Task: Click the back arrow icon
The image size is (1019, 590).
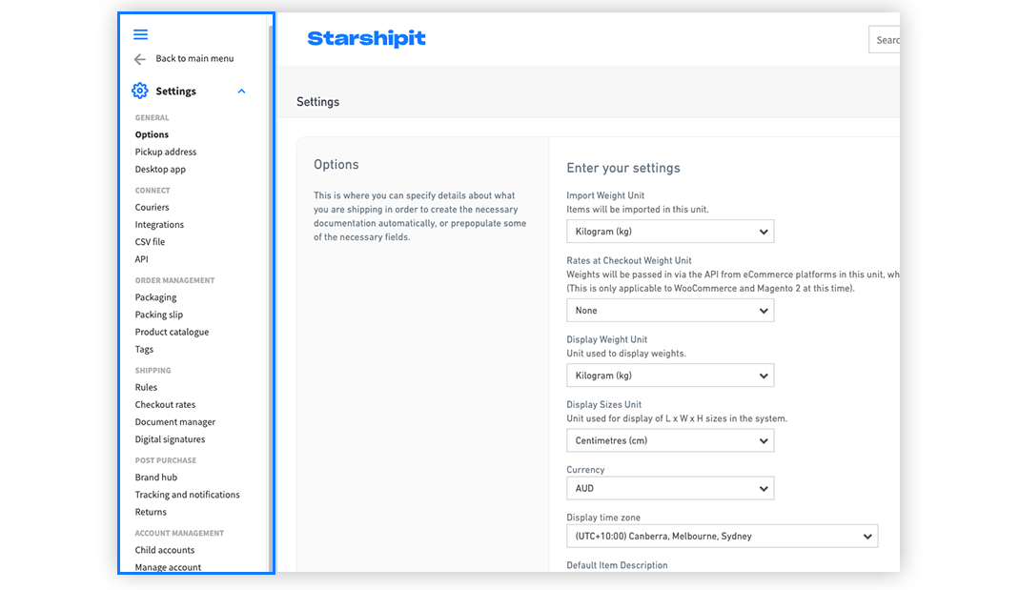Action: [x=140, y=59]
